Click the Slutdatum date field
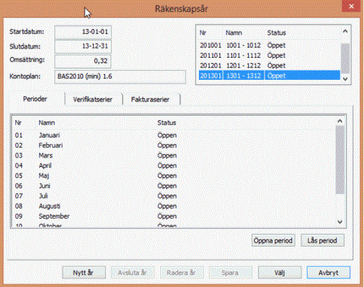Viewport: 364px width, 287px height. (x=83, y=46)
